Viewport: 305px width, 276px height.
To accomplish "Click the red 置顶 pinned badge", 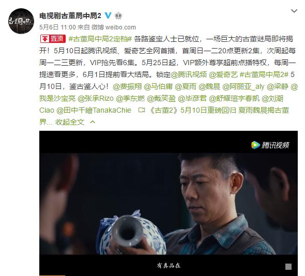I will click(x=53, y=39).
